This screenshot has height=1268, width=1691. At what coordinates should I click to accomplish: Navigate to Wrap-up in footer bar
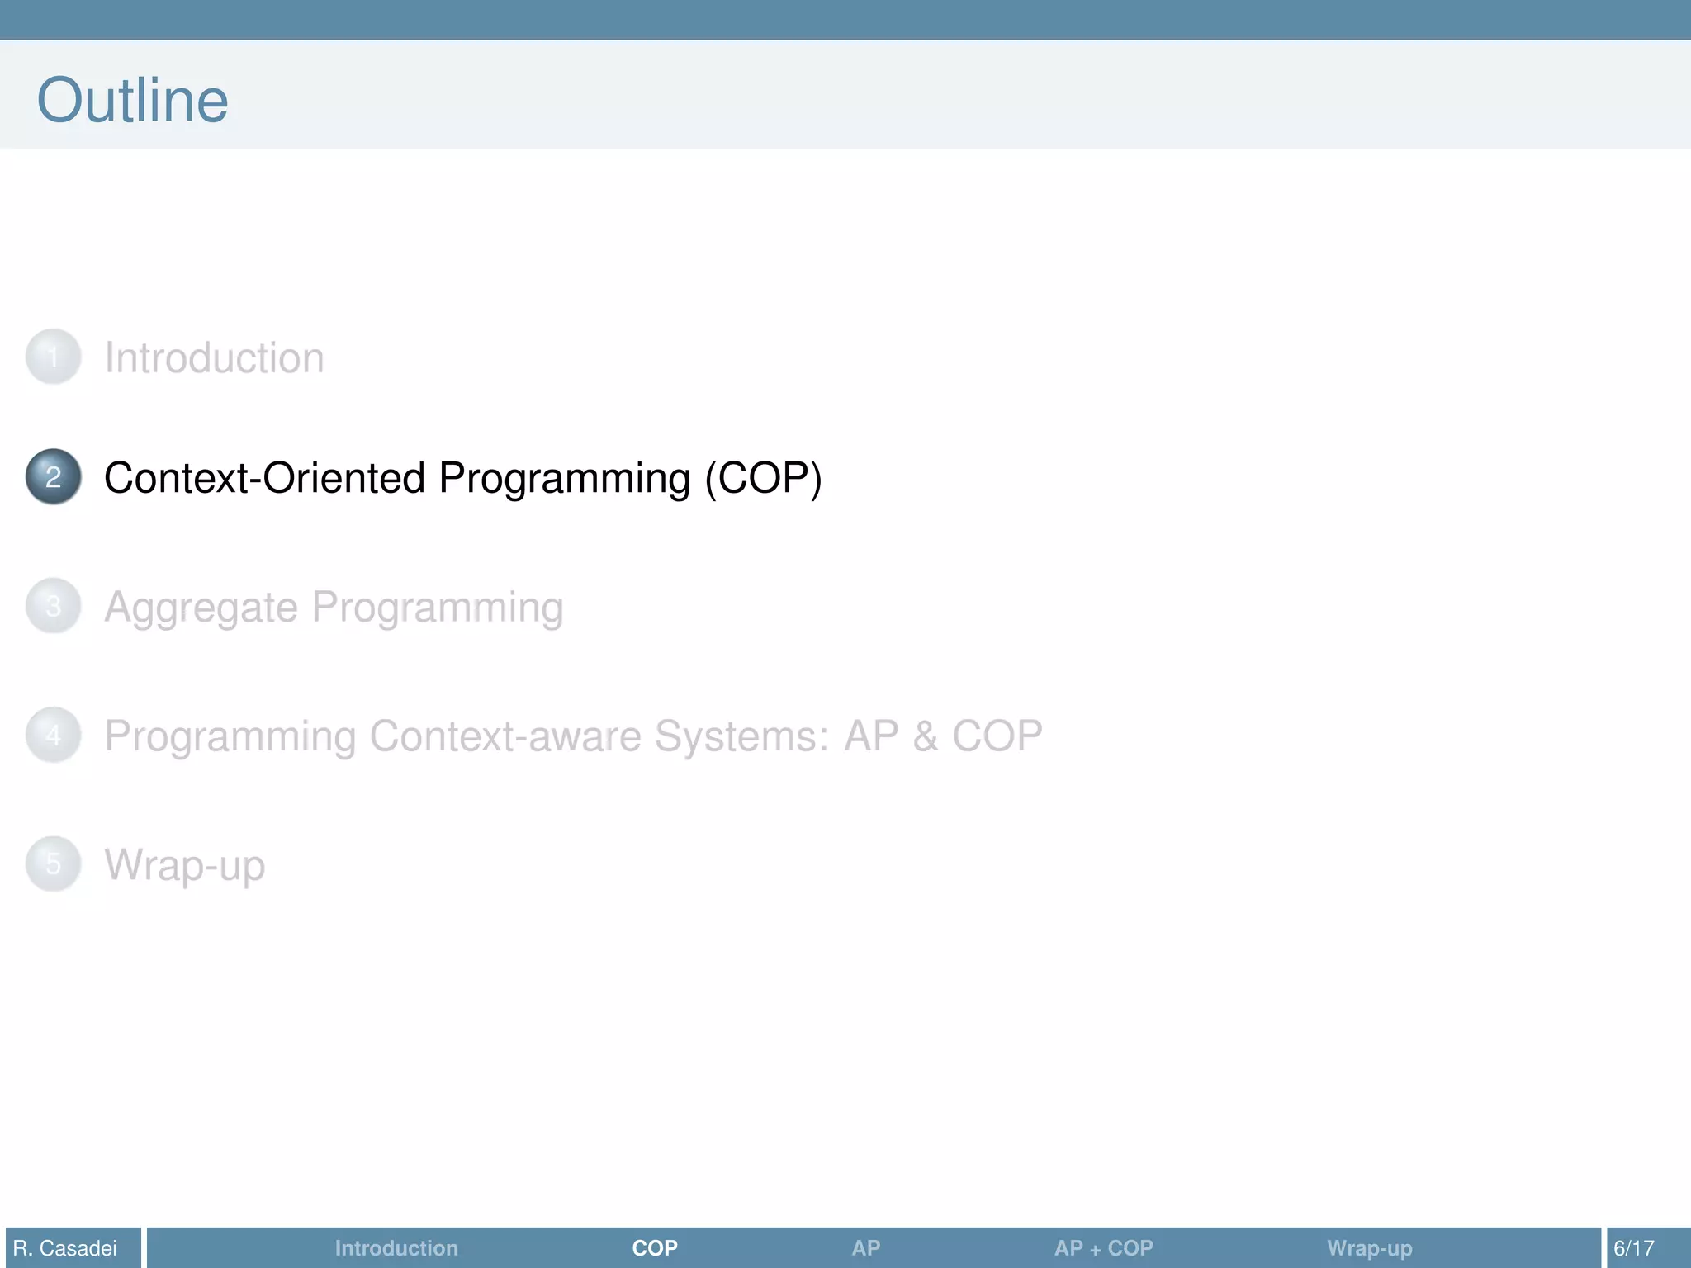tap(1370, 1248)
